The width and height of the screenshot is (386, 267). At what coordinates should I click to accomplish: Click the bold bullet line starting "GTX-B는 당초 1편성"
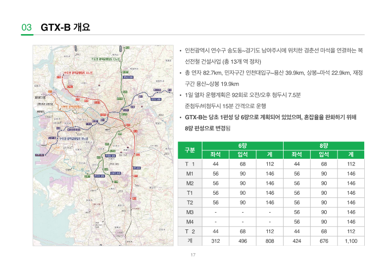271,117
